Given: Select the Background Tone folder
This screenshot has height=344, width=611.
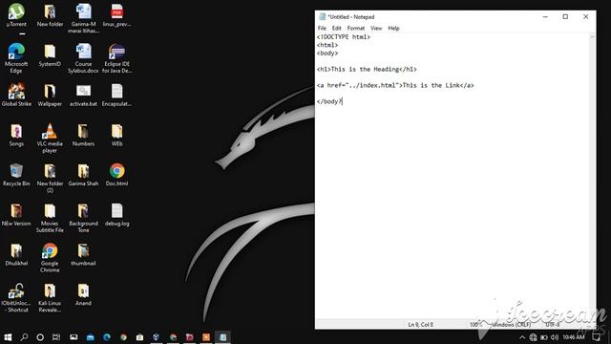Looking at the screenshot, I should [83, 218].
